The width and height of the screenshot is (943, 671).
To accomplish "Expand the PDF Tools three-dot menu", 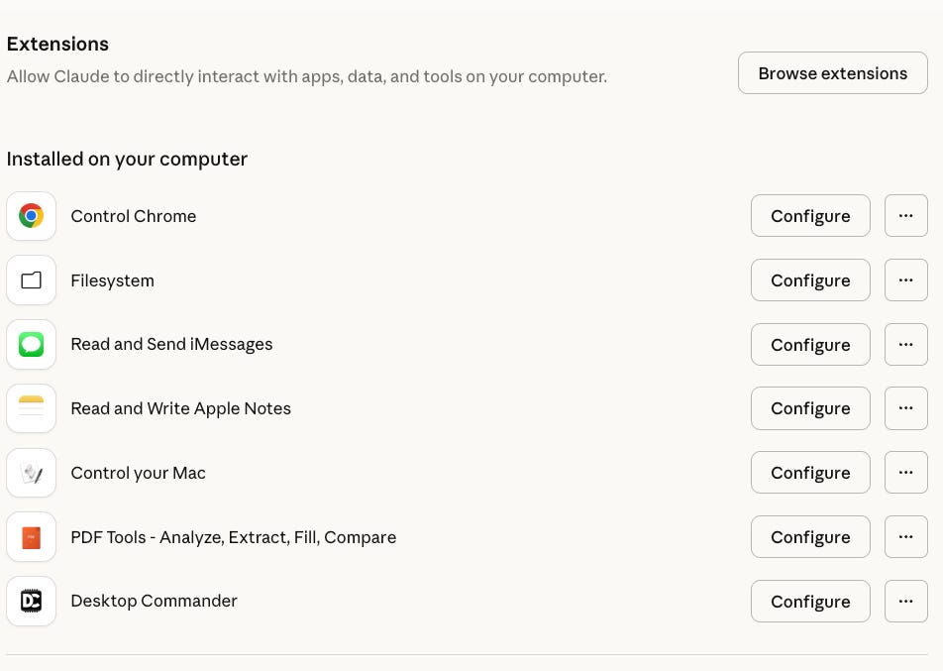I will (x=905, y=537).
